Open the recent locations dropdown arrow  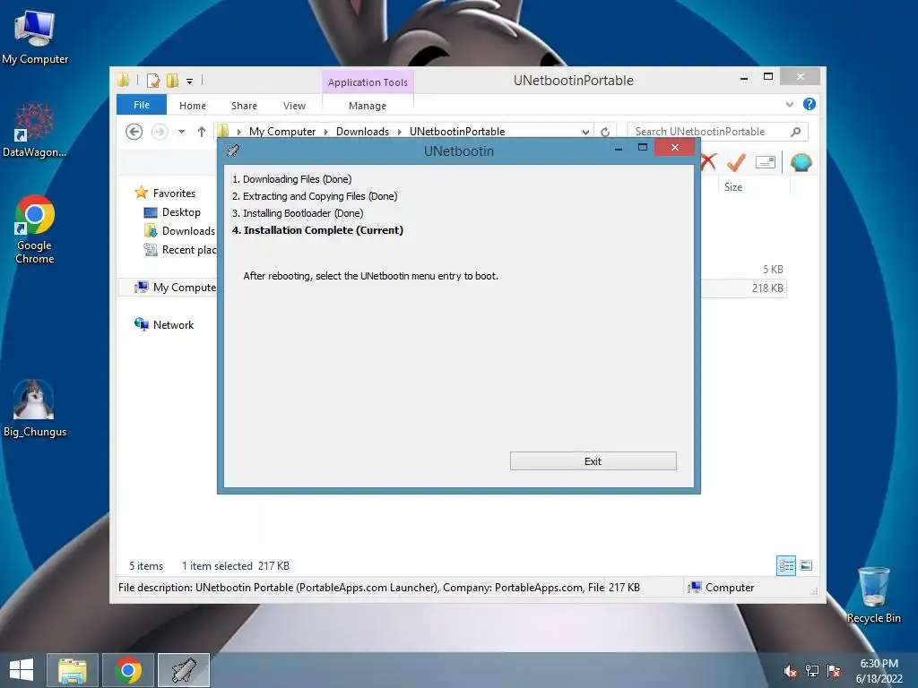click(181, 132)
